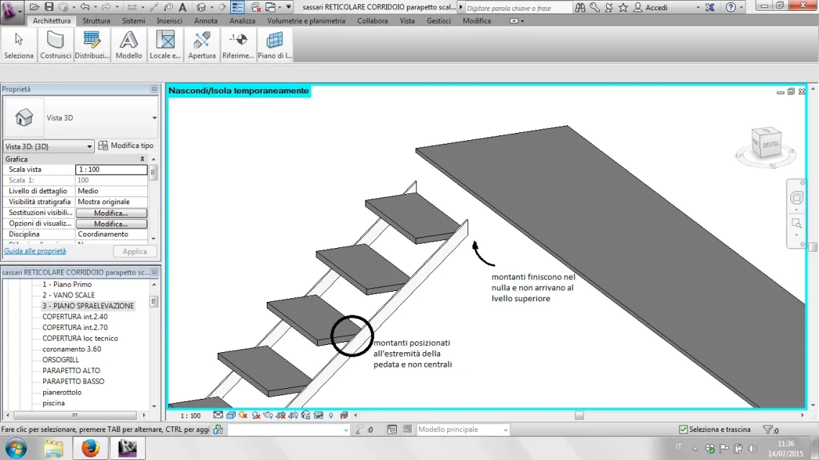
Task: Open the Vista 3D type selector dropdown
Action: (154, 118)
